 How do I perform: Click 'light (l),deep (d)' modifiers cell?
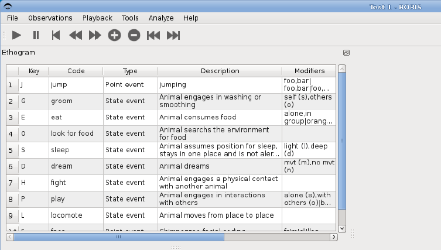(309, 150)
